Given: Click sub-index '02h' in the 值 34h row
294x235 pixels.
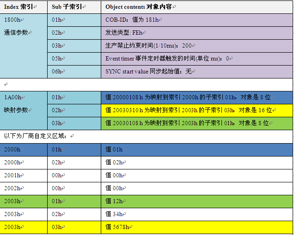Looking at the screenshot, I should (74, 214).
